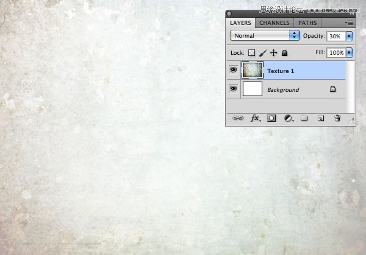Create a new adjustment layer
366x255 pixels.
tap(288, 118)
